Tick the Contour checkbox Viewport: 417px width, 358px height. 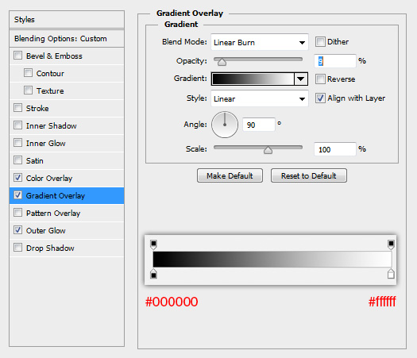click(x=28, y=73)
